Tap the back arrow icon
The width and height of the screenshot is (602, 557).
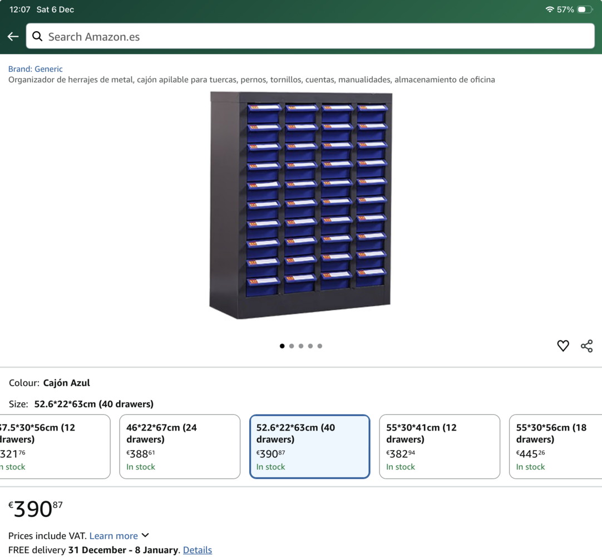[13, 37]
